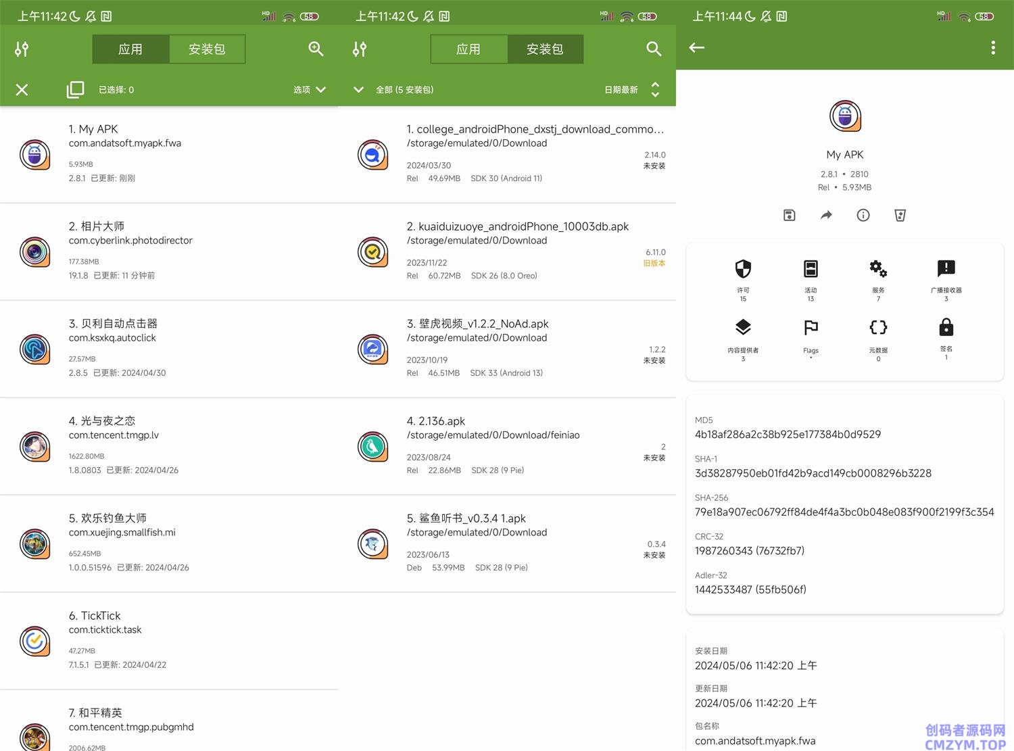Click the share arrow under My APK

pos(826,215)
